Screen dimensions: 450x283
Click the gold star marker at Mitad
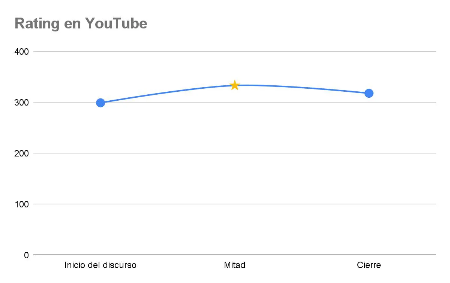tap(234, 85)
